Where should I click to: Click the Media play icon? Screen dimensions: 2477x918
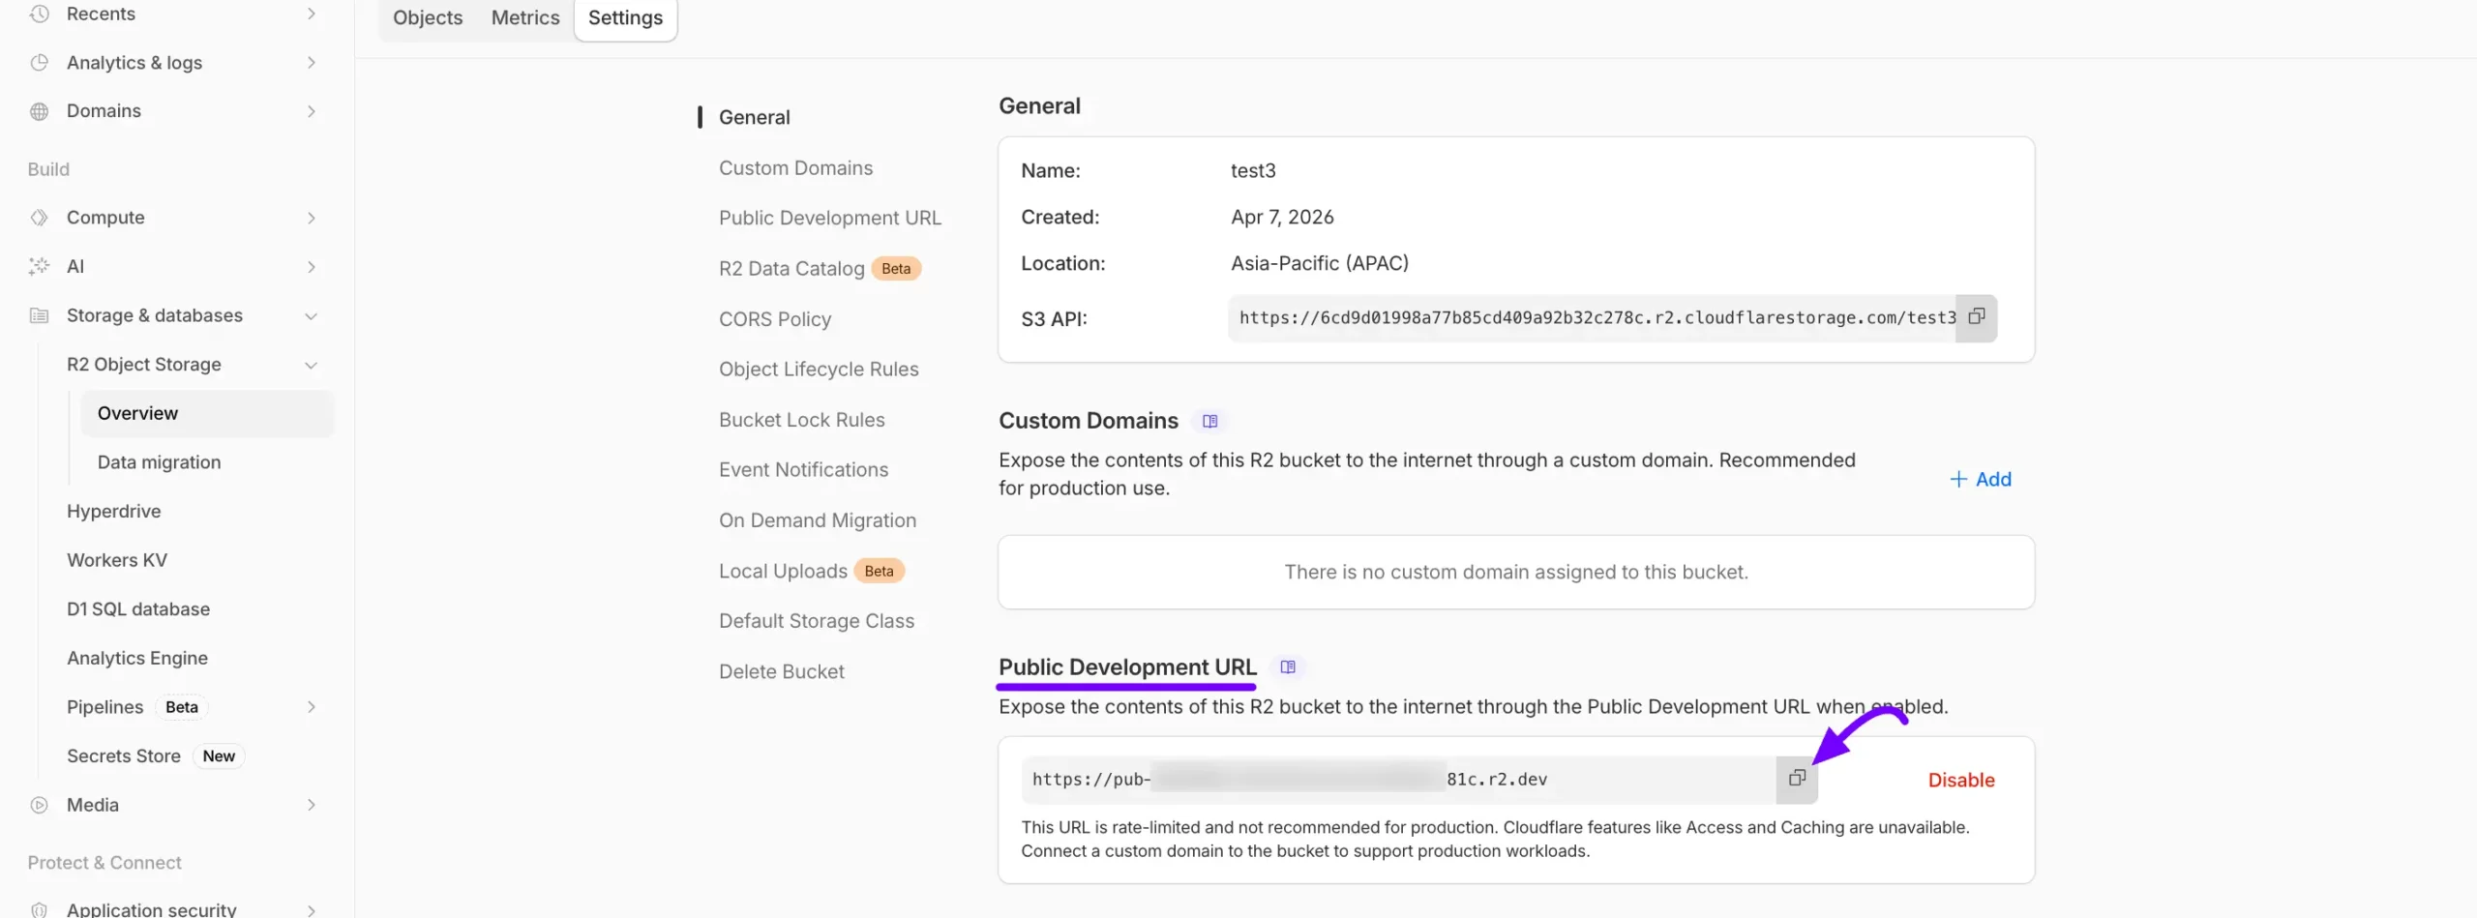[x=39, y=805]
